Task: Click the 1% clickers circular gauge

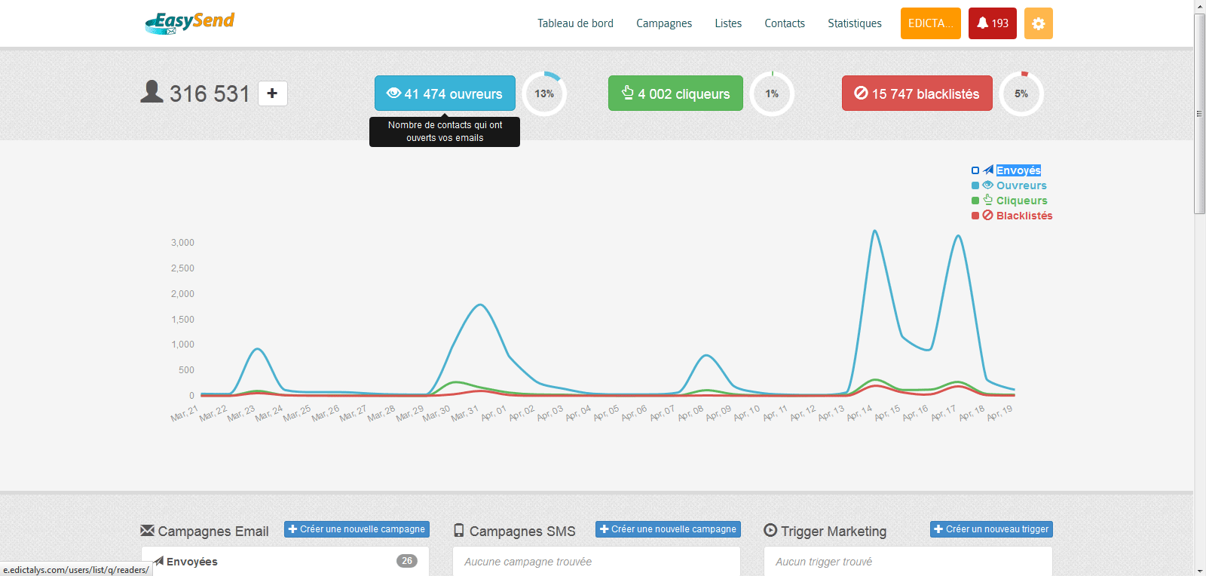Action: (x=772, y=94)
